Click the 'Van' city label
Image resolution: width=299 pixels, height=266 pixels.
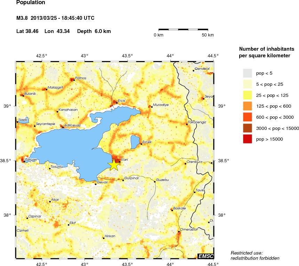pyautogui.click(x=124, y=160)
